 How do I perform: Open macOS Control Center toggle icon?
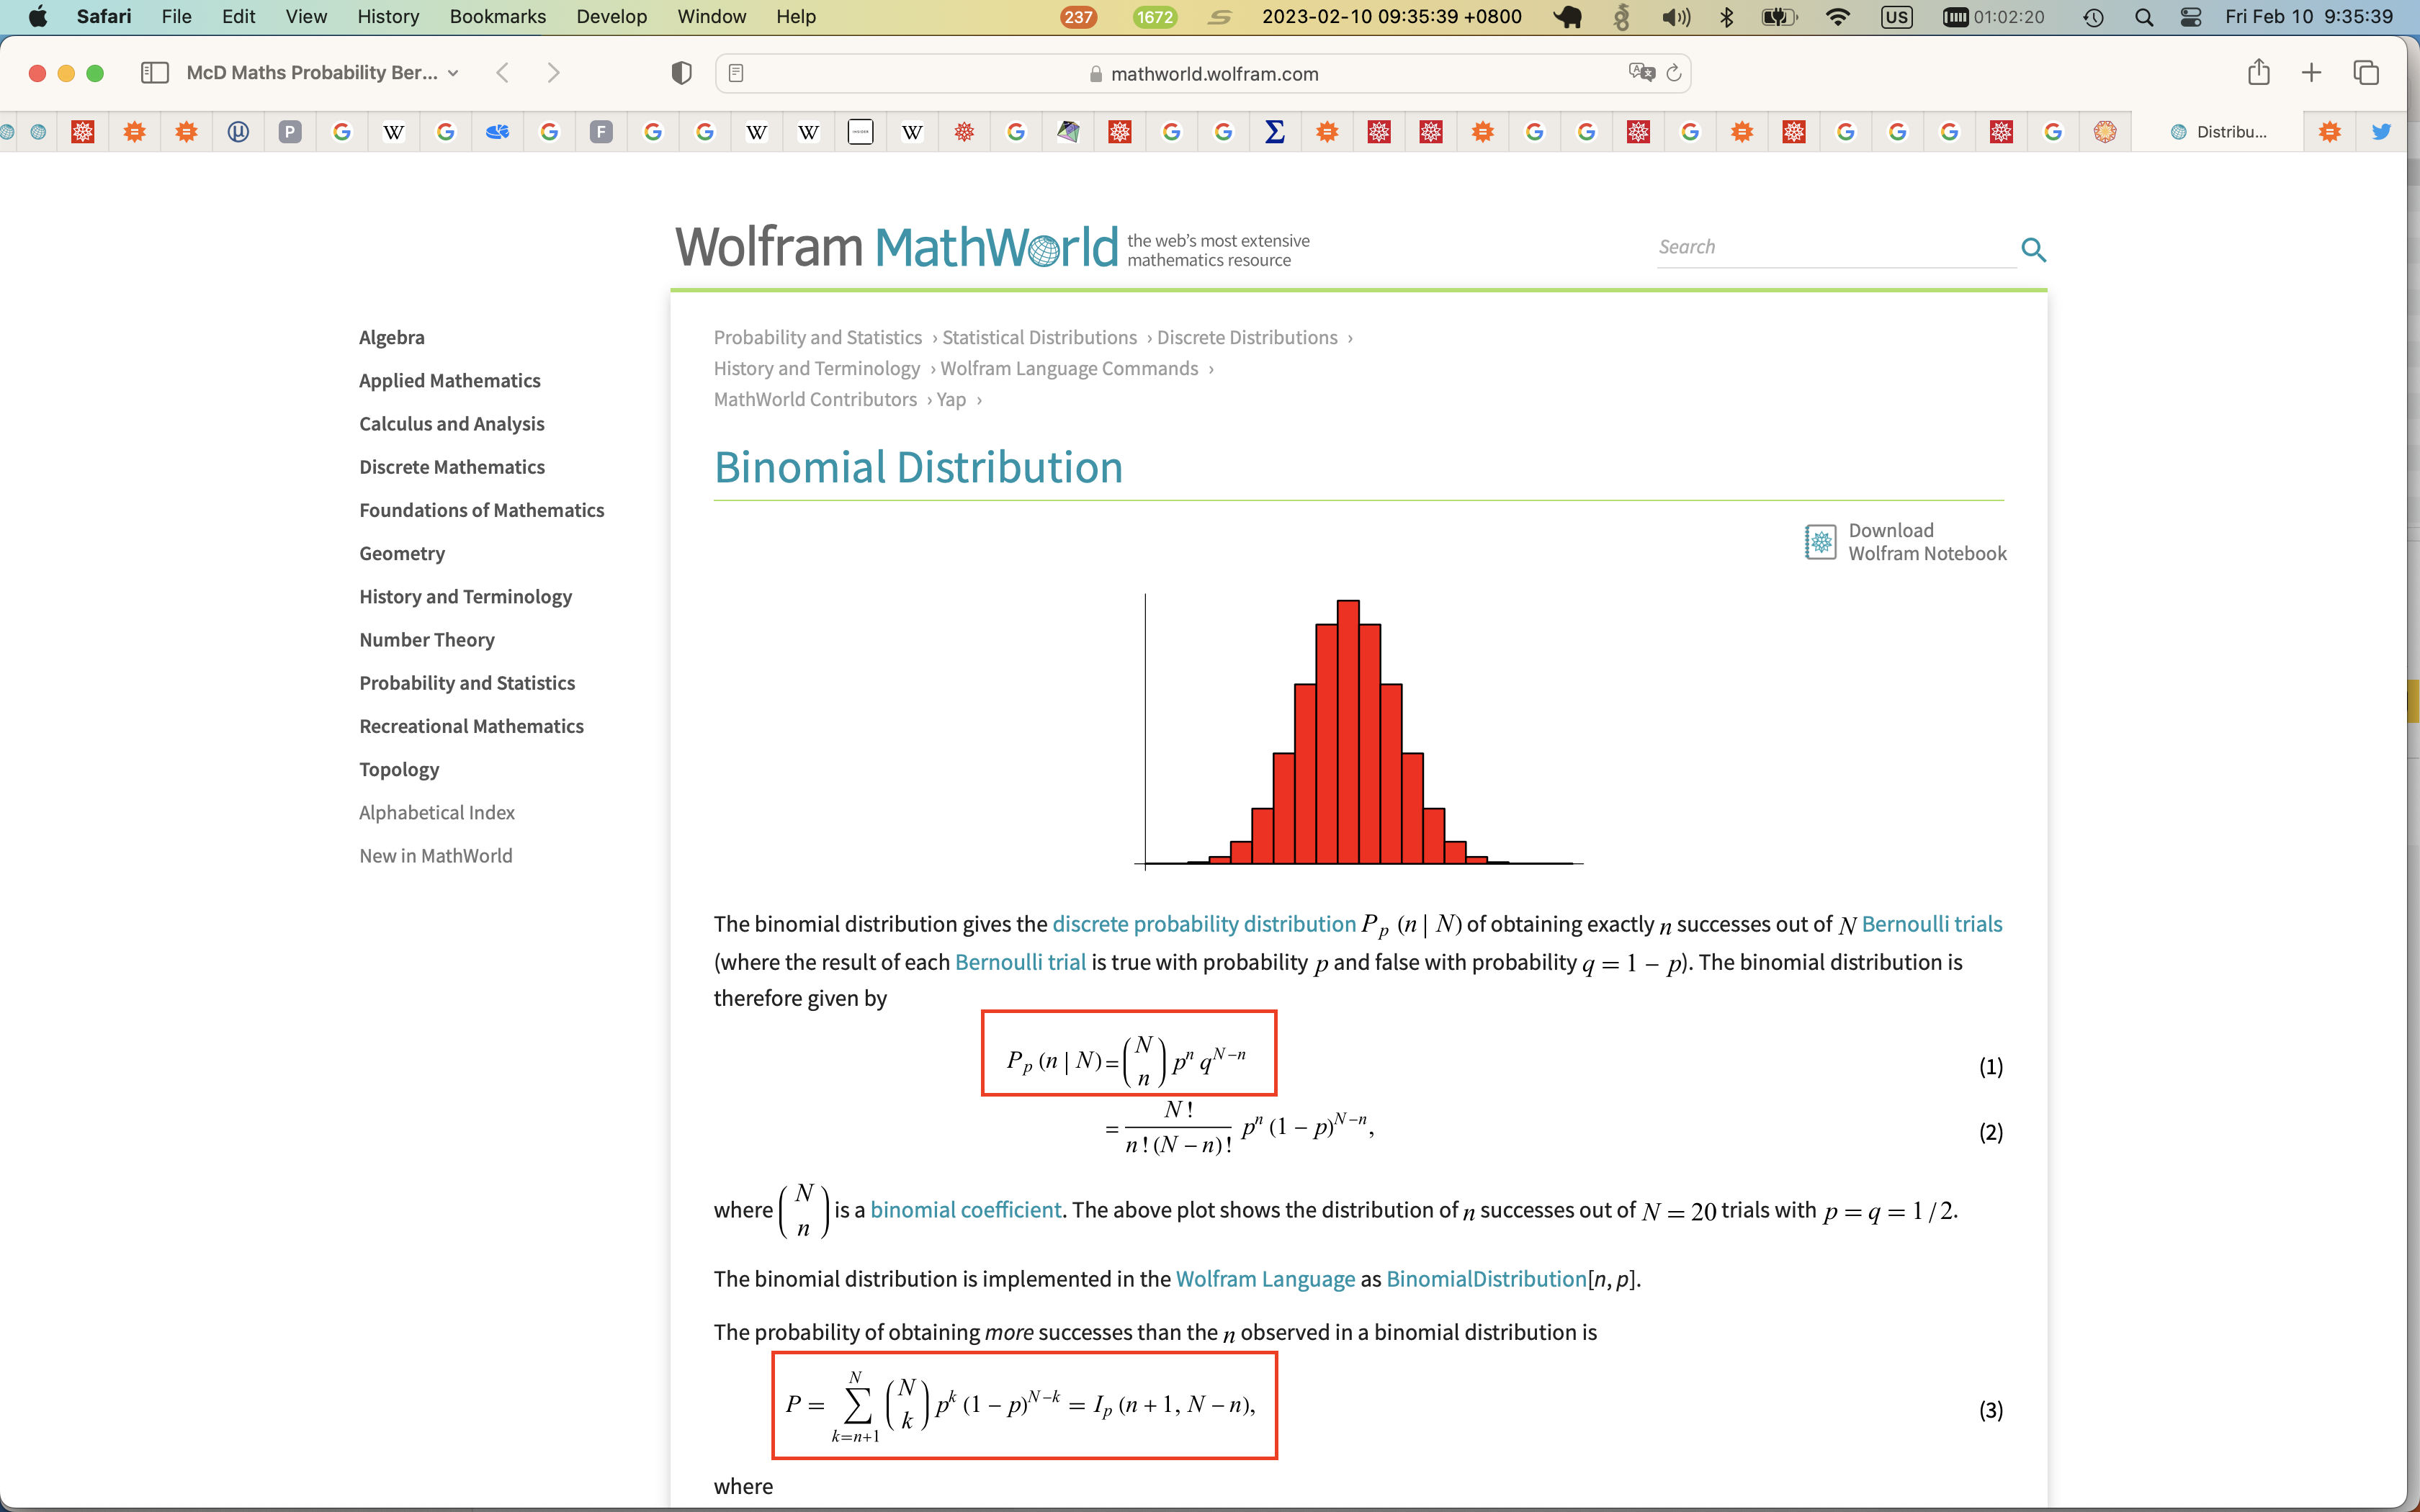[x=2190, y=17]
